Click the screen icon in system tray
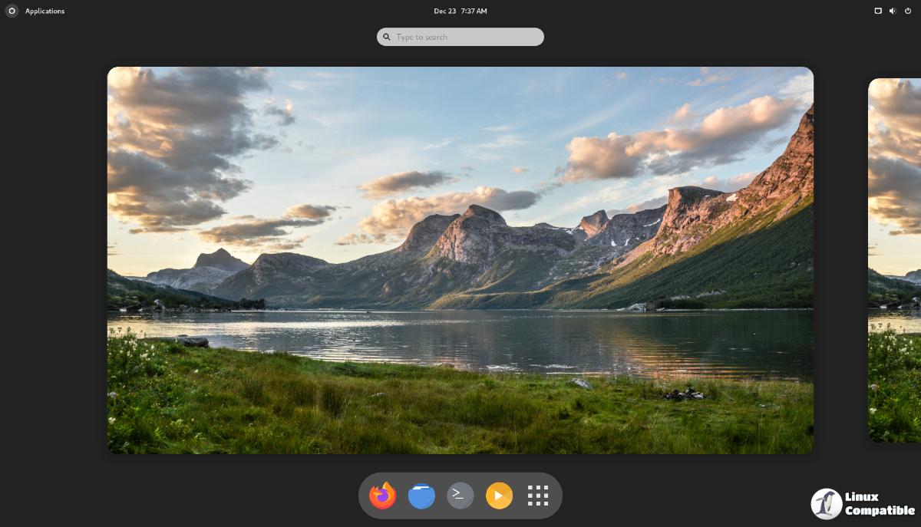Image resolution: width=921 pixels, height=527 pixels. pos(878,11)
